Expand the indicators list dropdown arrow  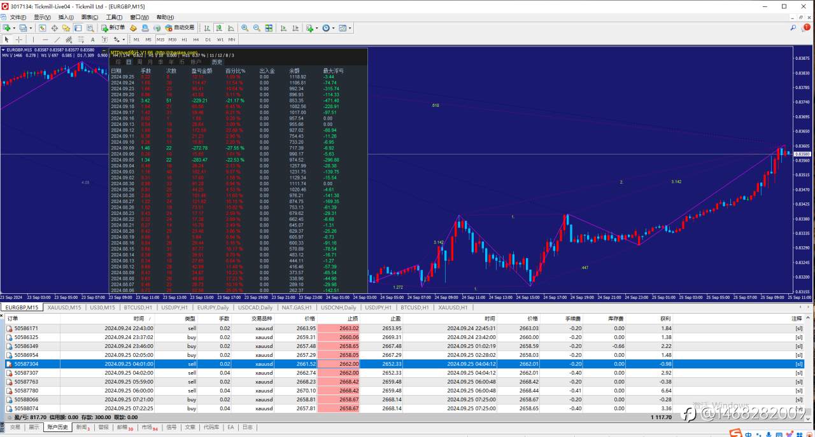pyautogui.click(x=316, y=28)
